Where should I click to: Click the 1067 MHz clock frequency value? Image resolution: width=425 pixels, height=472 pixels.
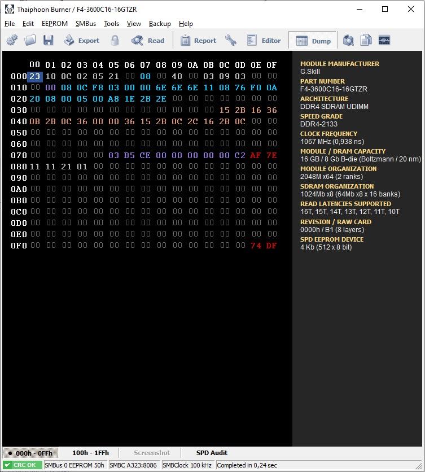332,142
